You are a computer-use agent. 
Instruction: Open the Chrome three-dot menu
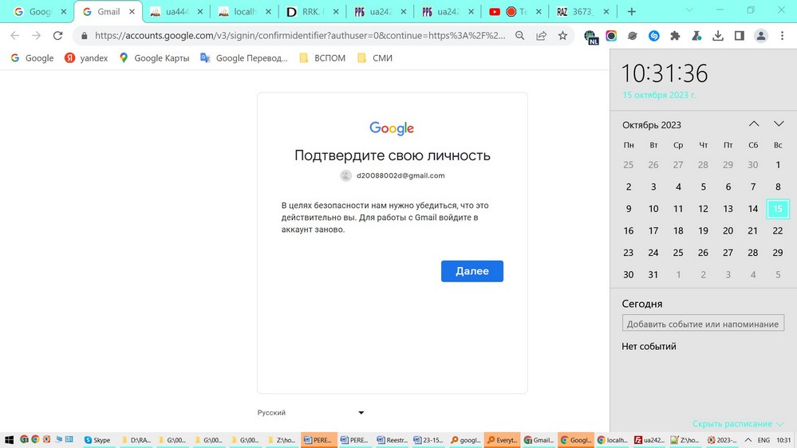(x=783, y=36)
